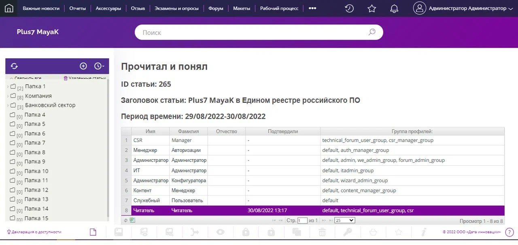Image resolution: width=518 pixels, height=245 pixels.
Task: Open Экзамены и опросы menu
Action: 176,8
